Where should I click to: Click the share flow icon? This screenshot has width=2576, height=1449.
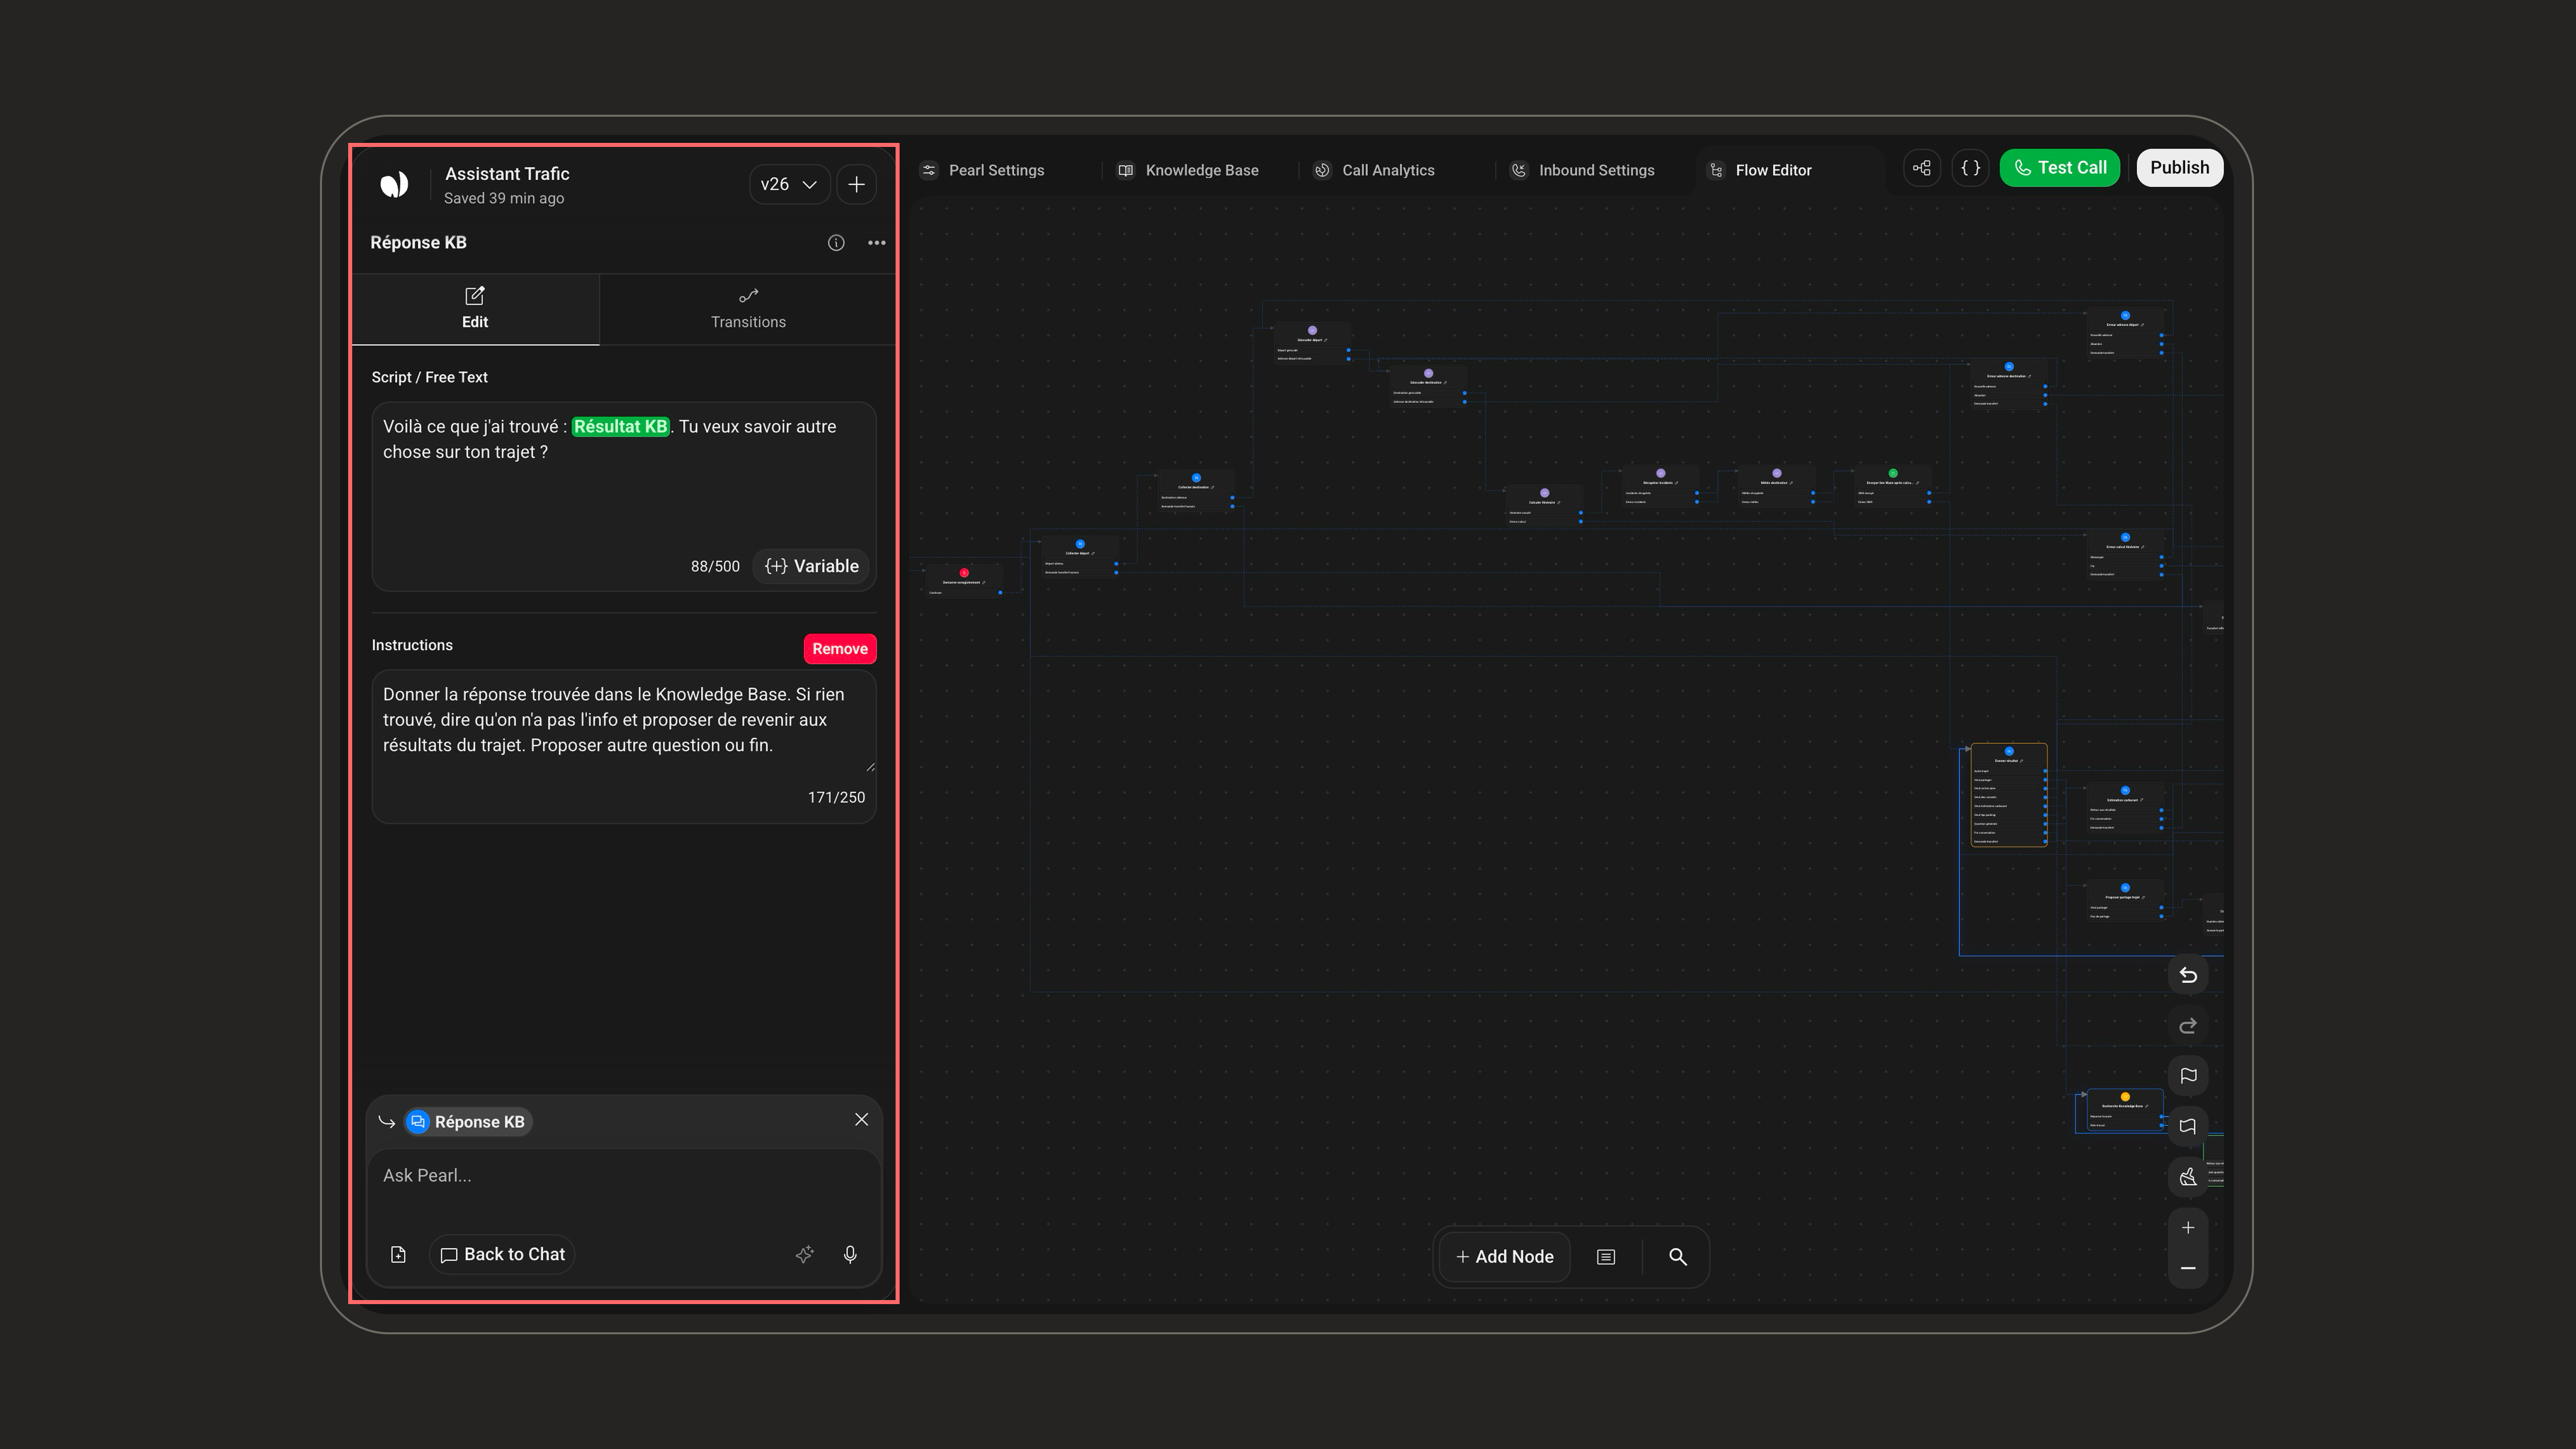pos(1921,168)
